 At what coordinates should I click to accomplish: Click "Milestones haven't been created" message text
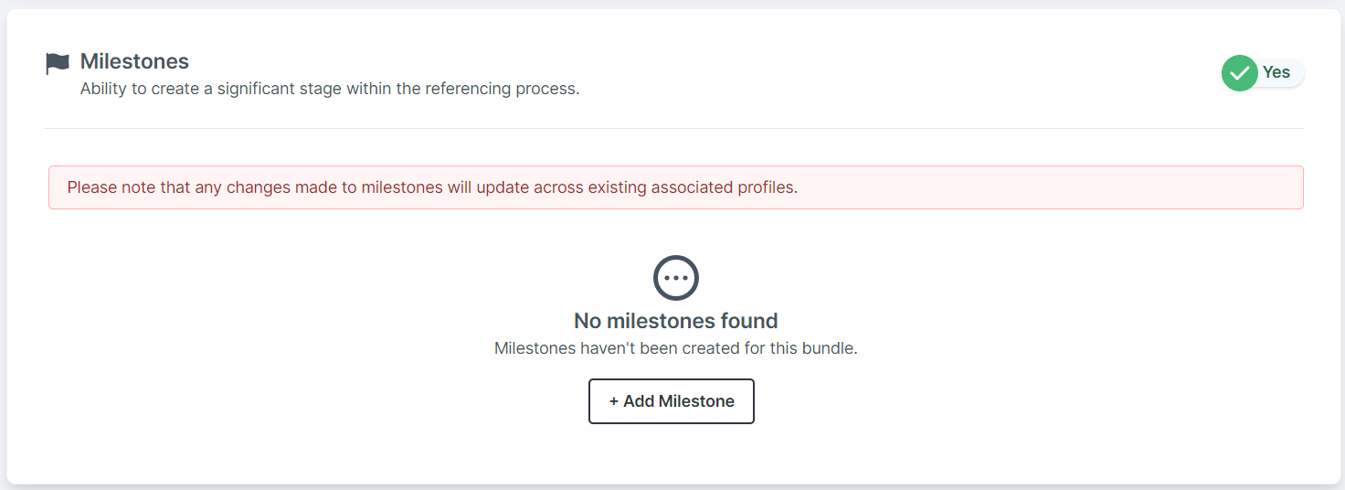(676, 348)
